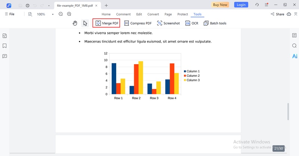Click the zoom in magnifier
This screenshot has width=299, height=156.
pos(69,14)
